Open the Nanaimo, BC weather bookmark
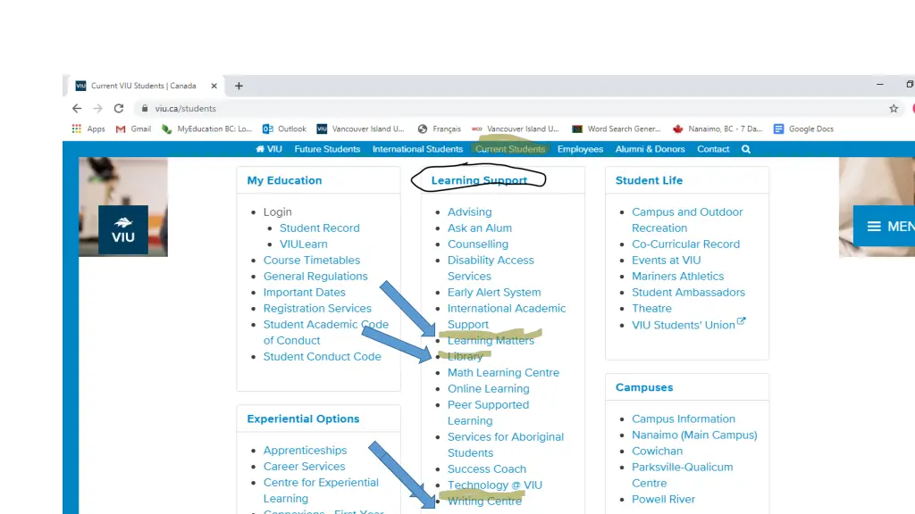The height and width of the screenshot is (514, 915). click(x=718, y=128)
